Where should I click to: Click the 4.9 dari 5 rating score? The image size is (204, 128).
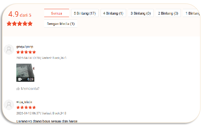click(x=20, y=14)
